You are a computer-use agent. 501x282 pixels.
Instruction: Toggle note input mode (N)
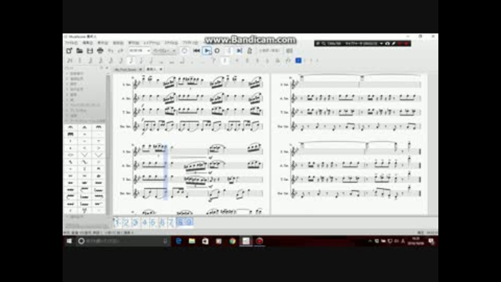coord(69,60)
